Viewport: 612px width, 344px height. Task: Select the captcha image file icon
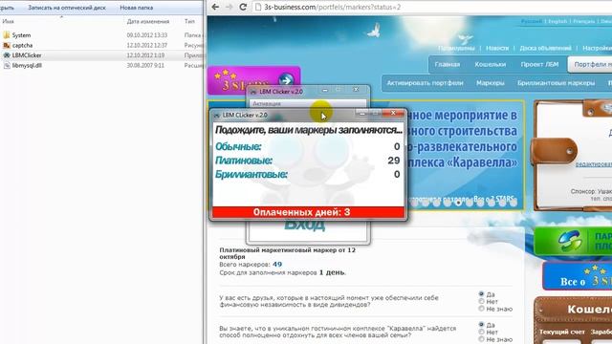7,45
